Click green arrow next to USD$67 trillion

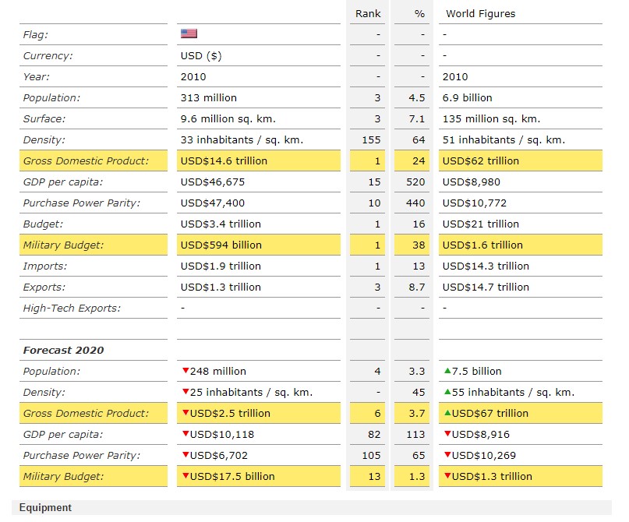coord(447,413)
